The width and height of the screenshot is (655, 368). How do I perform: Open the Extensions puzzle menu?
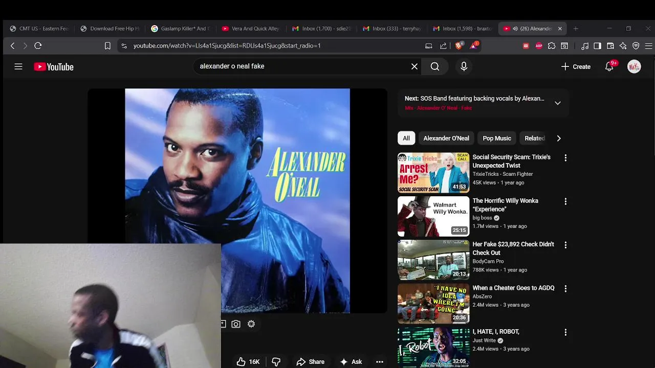[x=552, y=45]
